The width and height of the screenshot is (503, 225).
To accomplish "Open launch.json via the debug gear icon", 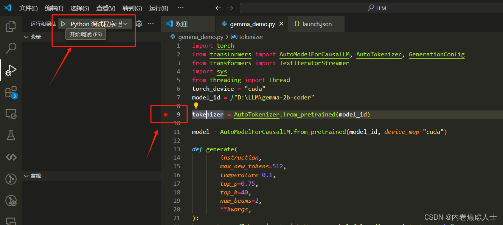I will point(138,23).
